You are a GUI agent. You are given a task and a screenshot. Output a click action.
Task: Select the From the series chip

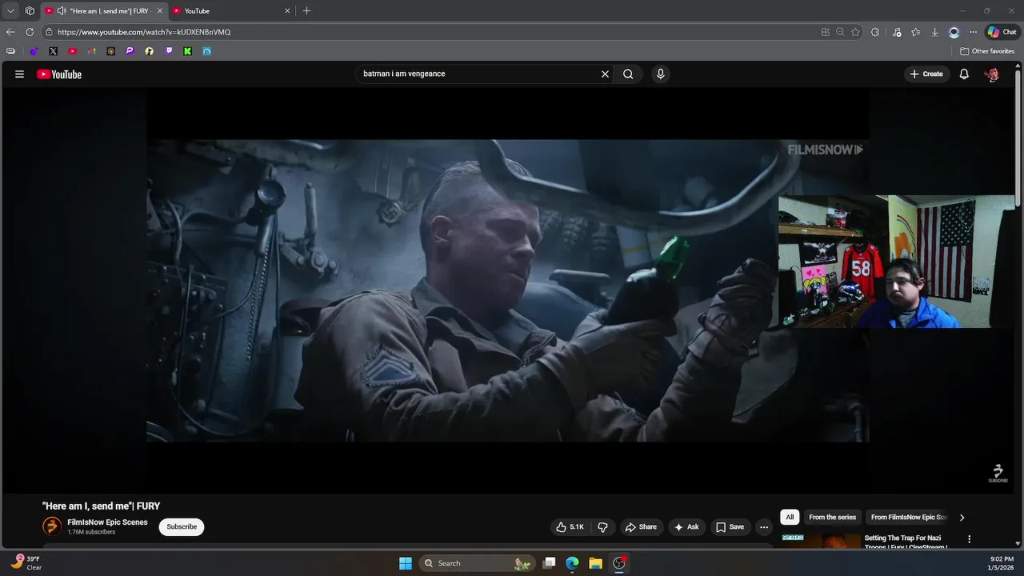(x=832, y=517)
